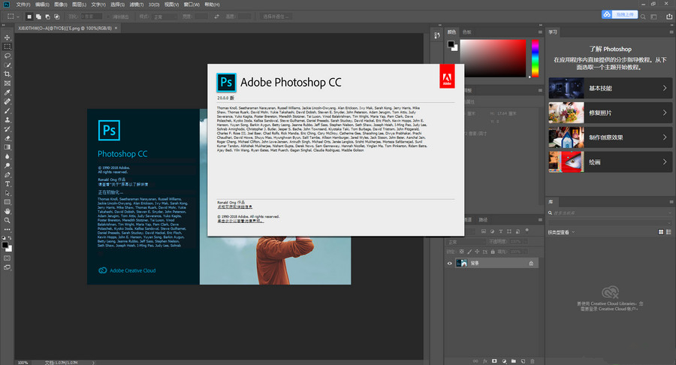Select the Lasso tool
Viewport: 676px width, 365px height.
click(x=8, y=56)
